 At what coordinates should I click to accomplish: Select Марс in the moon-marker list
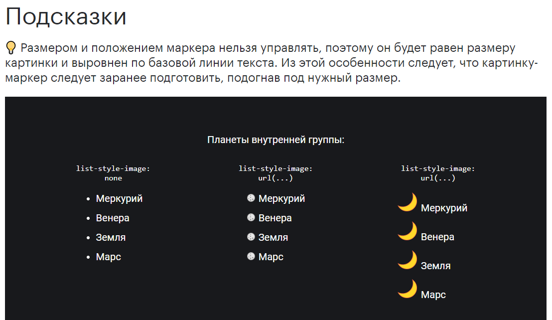click(x=433, y=295)
